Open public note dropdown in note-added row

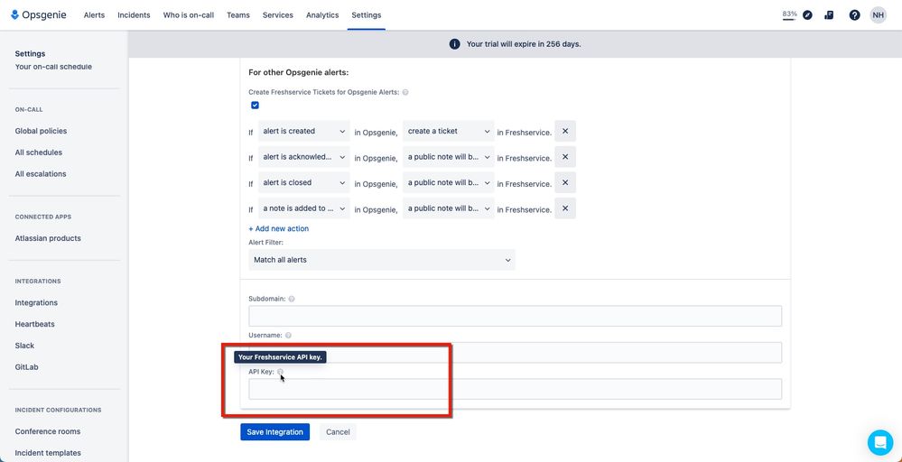(448, 208)
